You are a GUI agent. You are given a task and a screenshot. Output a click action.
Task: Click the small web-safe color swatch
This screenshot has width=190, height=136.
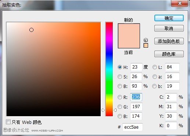(x=146, y=45)
